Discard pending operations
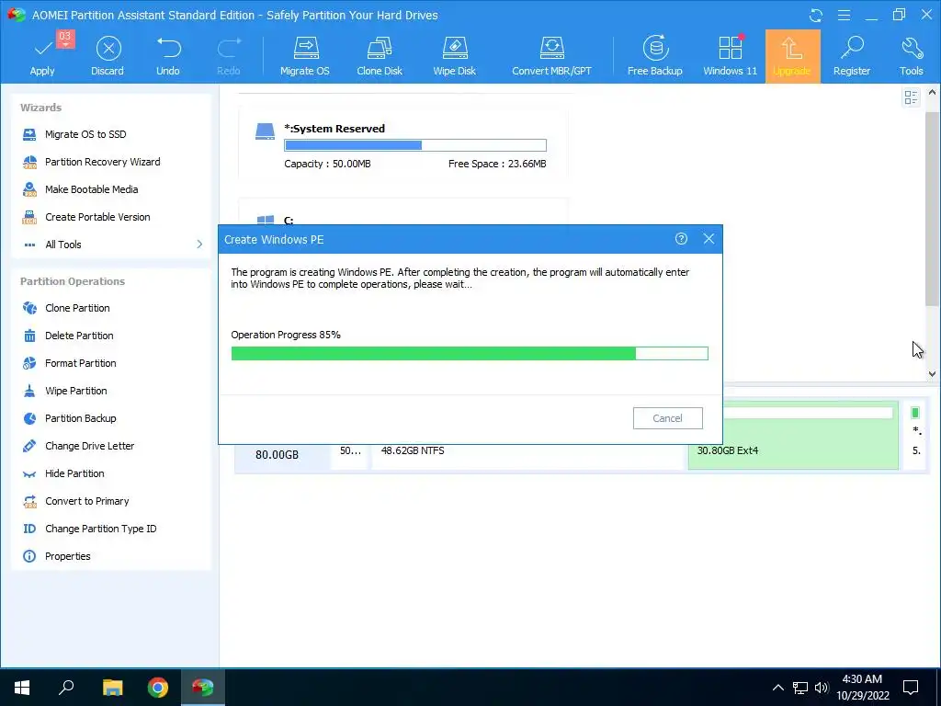This screenshot has width=941, height=706. 108,55
